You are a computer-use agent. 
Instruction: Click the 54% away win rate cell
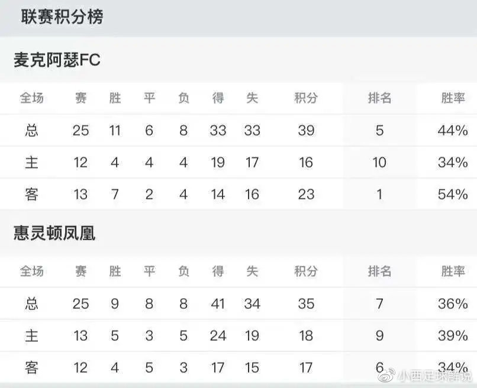453,194
